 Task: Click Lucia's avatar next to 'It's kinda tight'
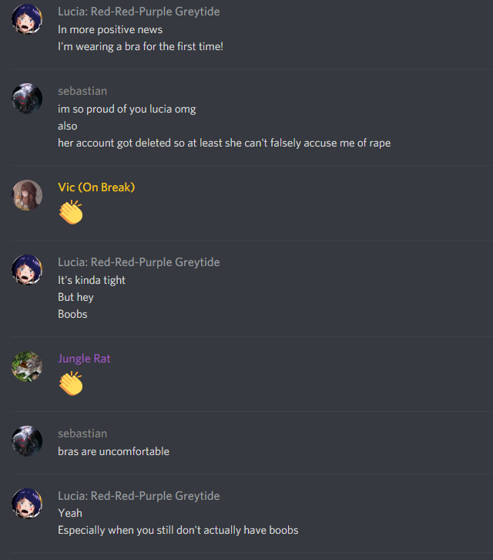(27, 270)
